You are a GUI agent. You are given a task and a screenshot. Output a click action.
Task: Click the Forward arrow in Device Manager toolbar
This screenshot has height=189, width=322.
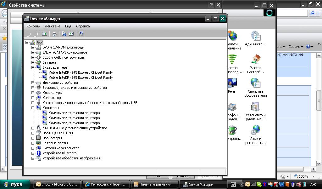[x=36, y=34]
